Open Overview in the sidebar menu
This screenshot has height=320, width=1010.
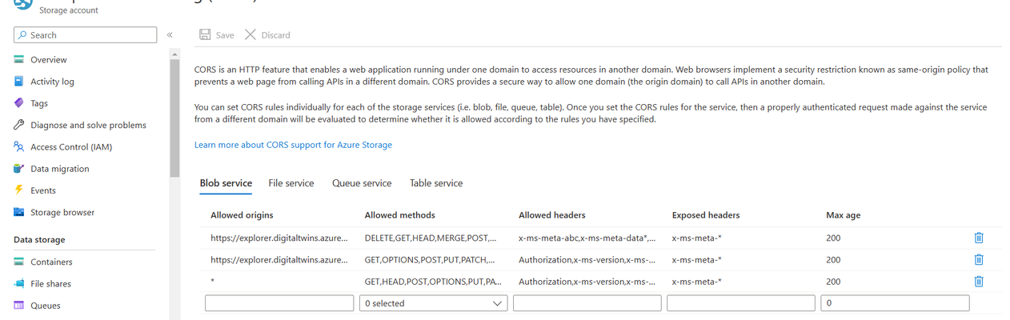tap(49, 60)
